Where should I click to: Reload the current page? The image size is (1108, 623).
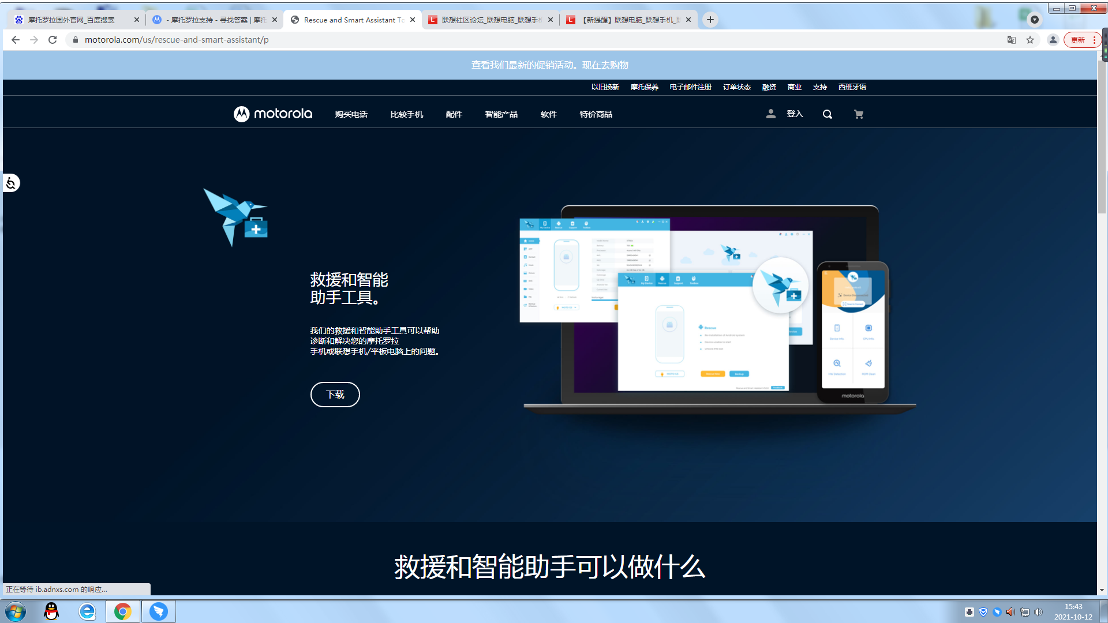[x=53, y=40]
